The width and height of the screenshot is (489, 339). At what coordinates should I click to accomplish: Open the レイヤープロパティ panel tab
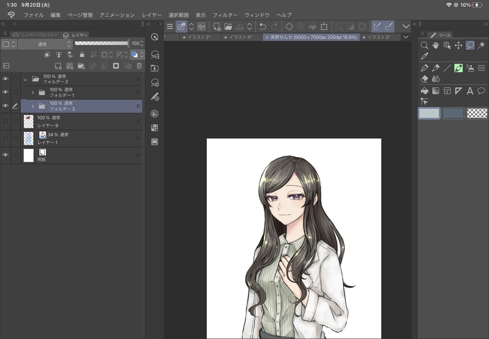coord(36,35)
